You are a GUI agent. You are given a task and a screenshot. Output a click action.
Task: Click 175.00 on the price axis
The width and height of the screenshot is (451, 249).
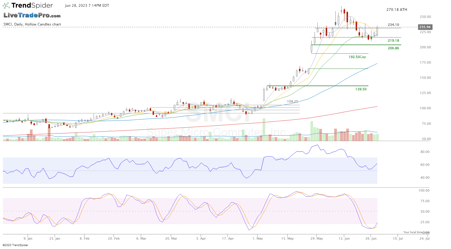pyautogui.click(x=425, y=62)
